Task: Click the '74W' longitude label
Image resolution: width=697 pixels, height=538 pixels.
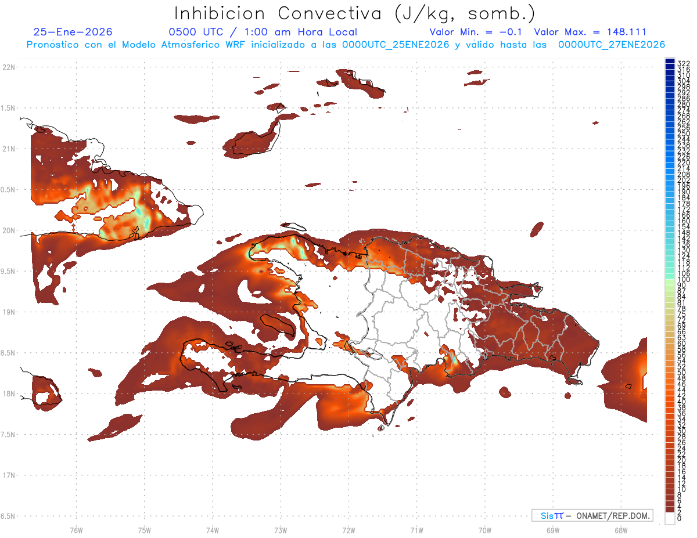Action: click(x=212, y=529)
